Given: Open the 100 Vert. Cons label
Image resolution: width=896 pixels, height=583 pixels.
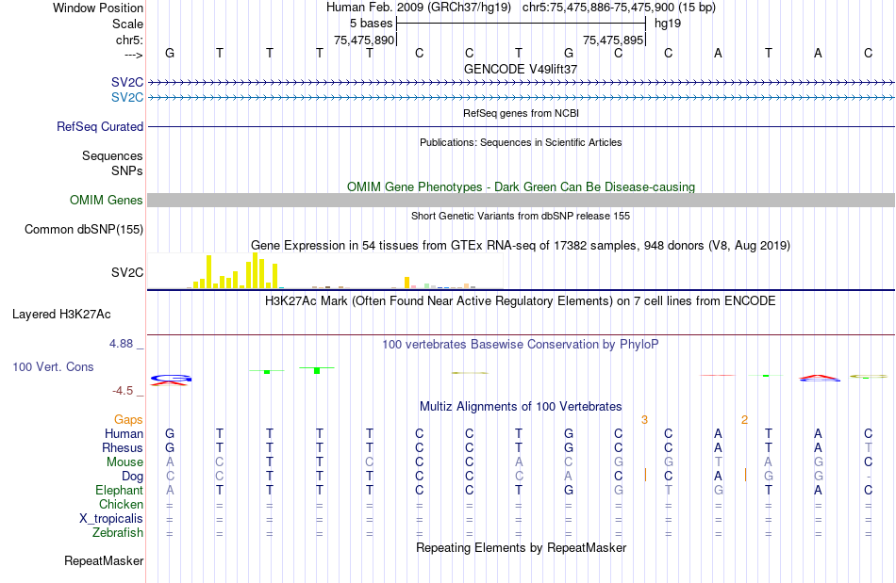Looking at the screenshot, I should (53, 366).
